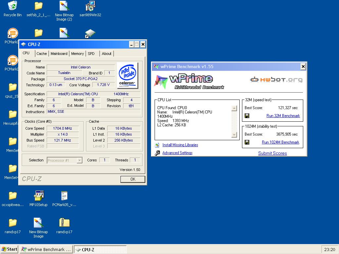Viewport: 339px width, 254px height.
Task: Run the 1024M Benchmark
Action: click(x=280, y=142)
